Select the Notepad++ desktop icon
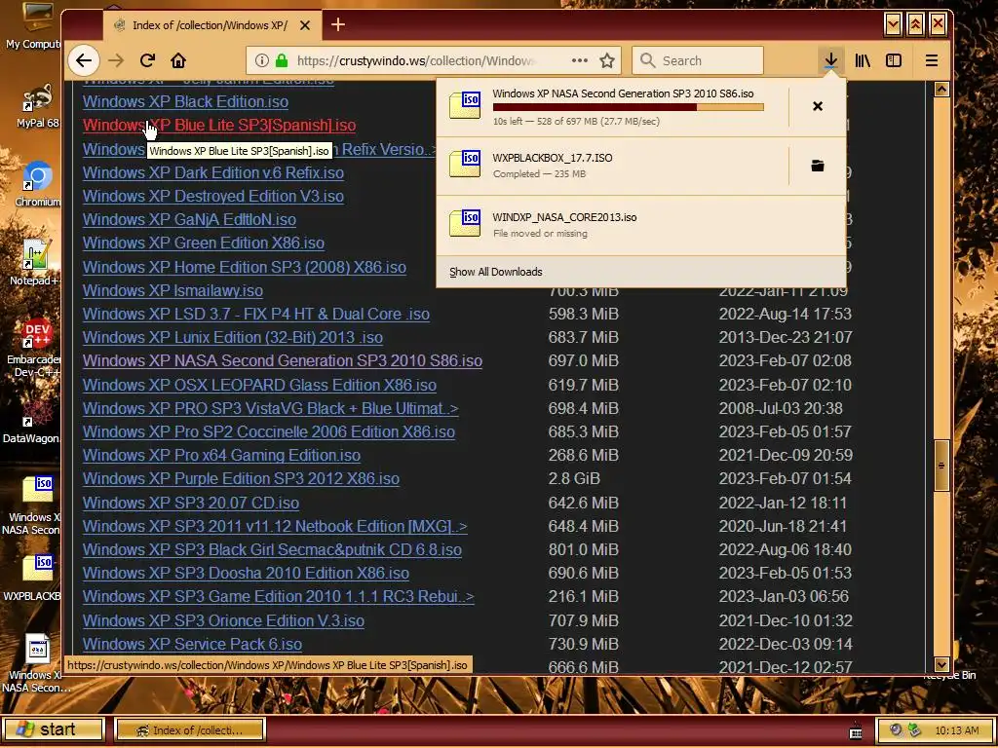 click(35, 263)
